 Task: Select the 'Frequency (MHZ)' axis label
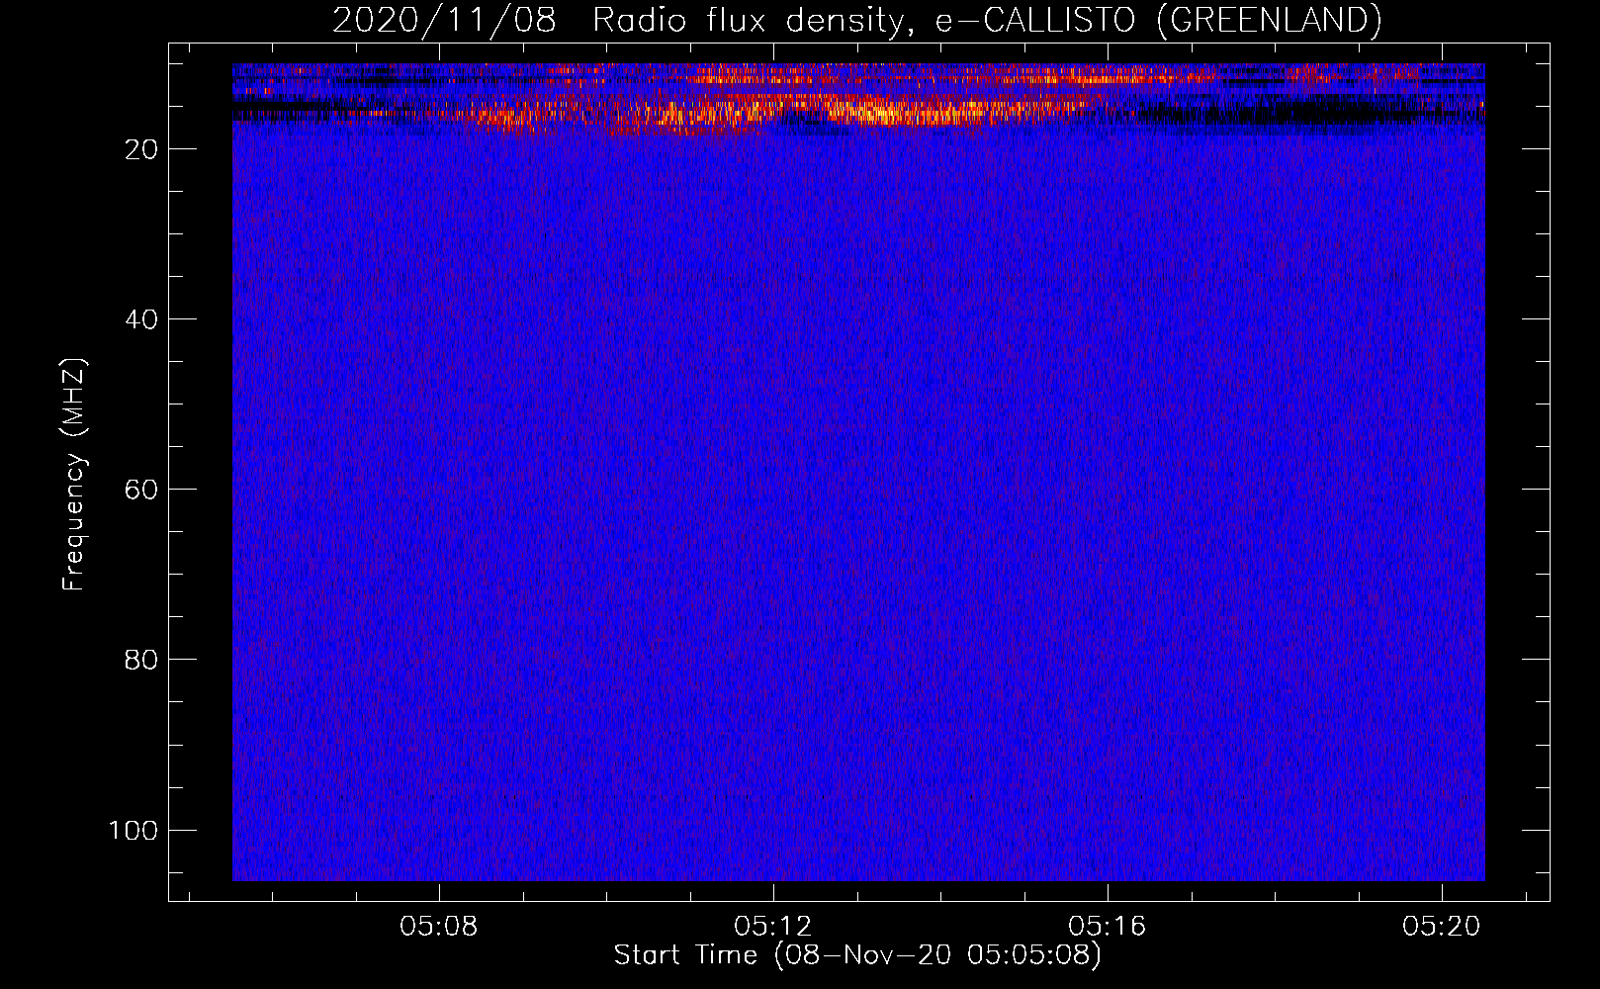[74, 475]
